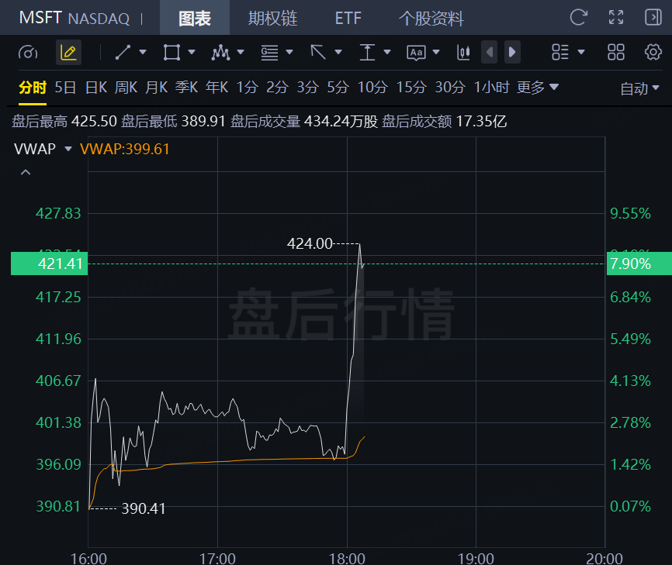Screen dimensions: 672x565
Task: Select the 分时 timeframe
Action: click(33, 88)
